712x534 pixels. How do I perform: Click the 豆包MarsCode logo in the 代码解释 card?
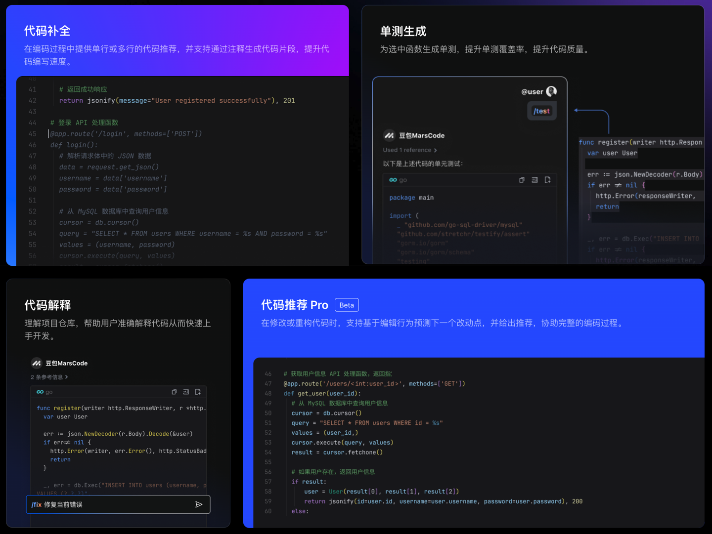(x=36, y=363)
